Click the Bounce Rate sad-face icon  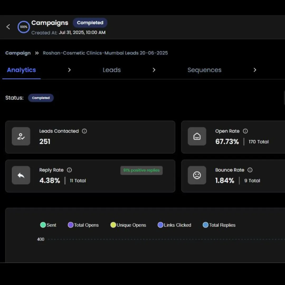197,175
